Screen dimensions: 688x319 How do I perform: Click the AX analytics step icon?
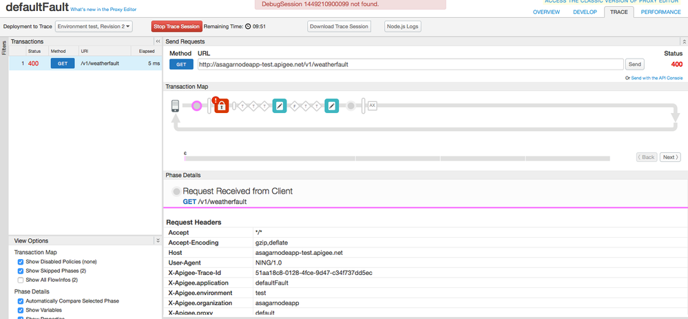pyautogui.click(x=372, y=105)
